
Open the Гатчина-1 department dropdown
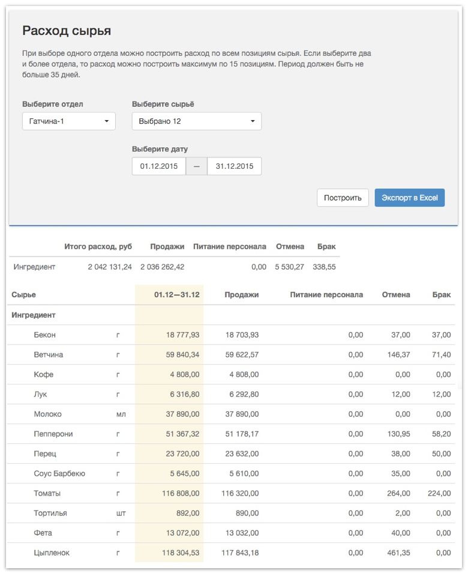pos(68,121)
